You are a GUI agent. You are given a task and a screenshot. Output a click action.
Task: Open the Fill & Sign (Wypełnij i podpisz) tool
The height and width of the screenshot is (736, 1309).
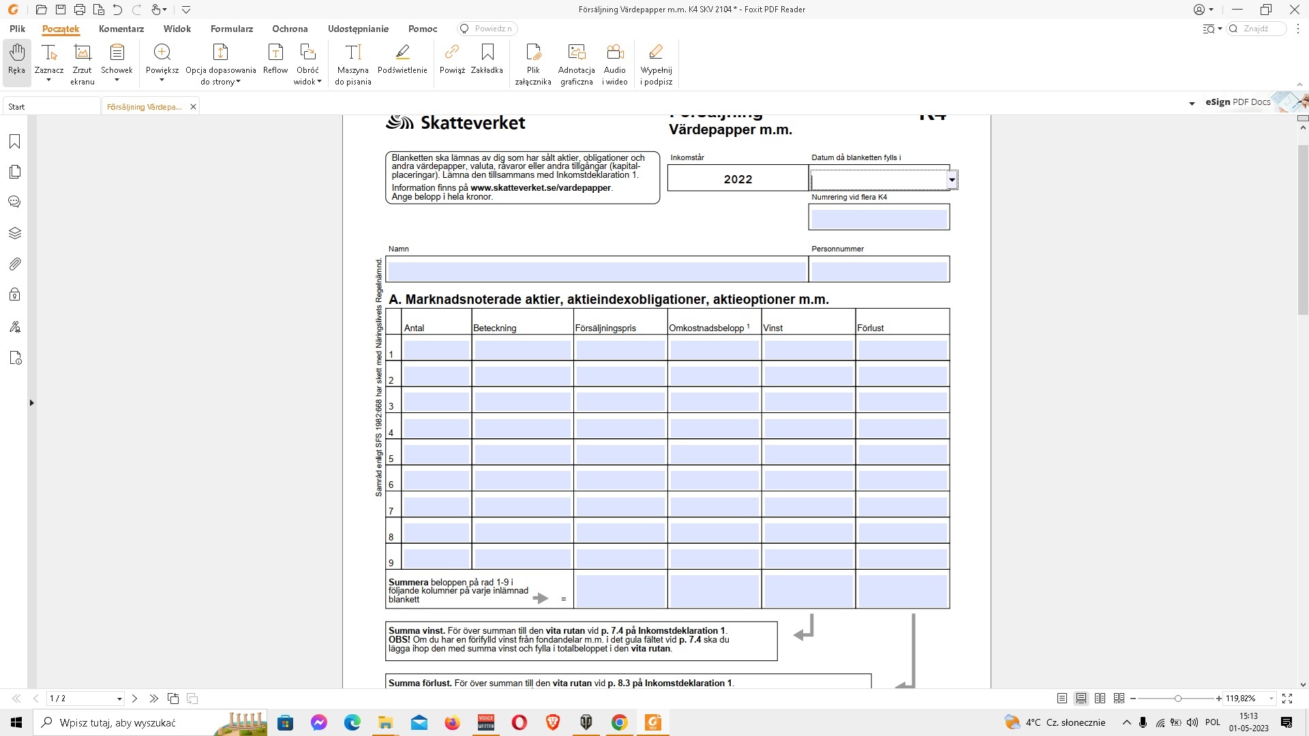pos(656,63)
